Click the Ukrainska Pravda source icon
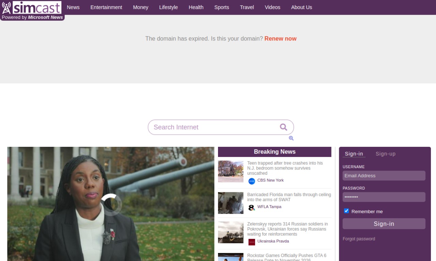The image size is (436, 261). pyautogui.click(x=252, y=242)
